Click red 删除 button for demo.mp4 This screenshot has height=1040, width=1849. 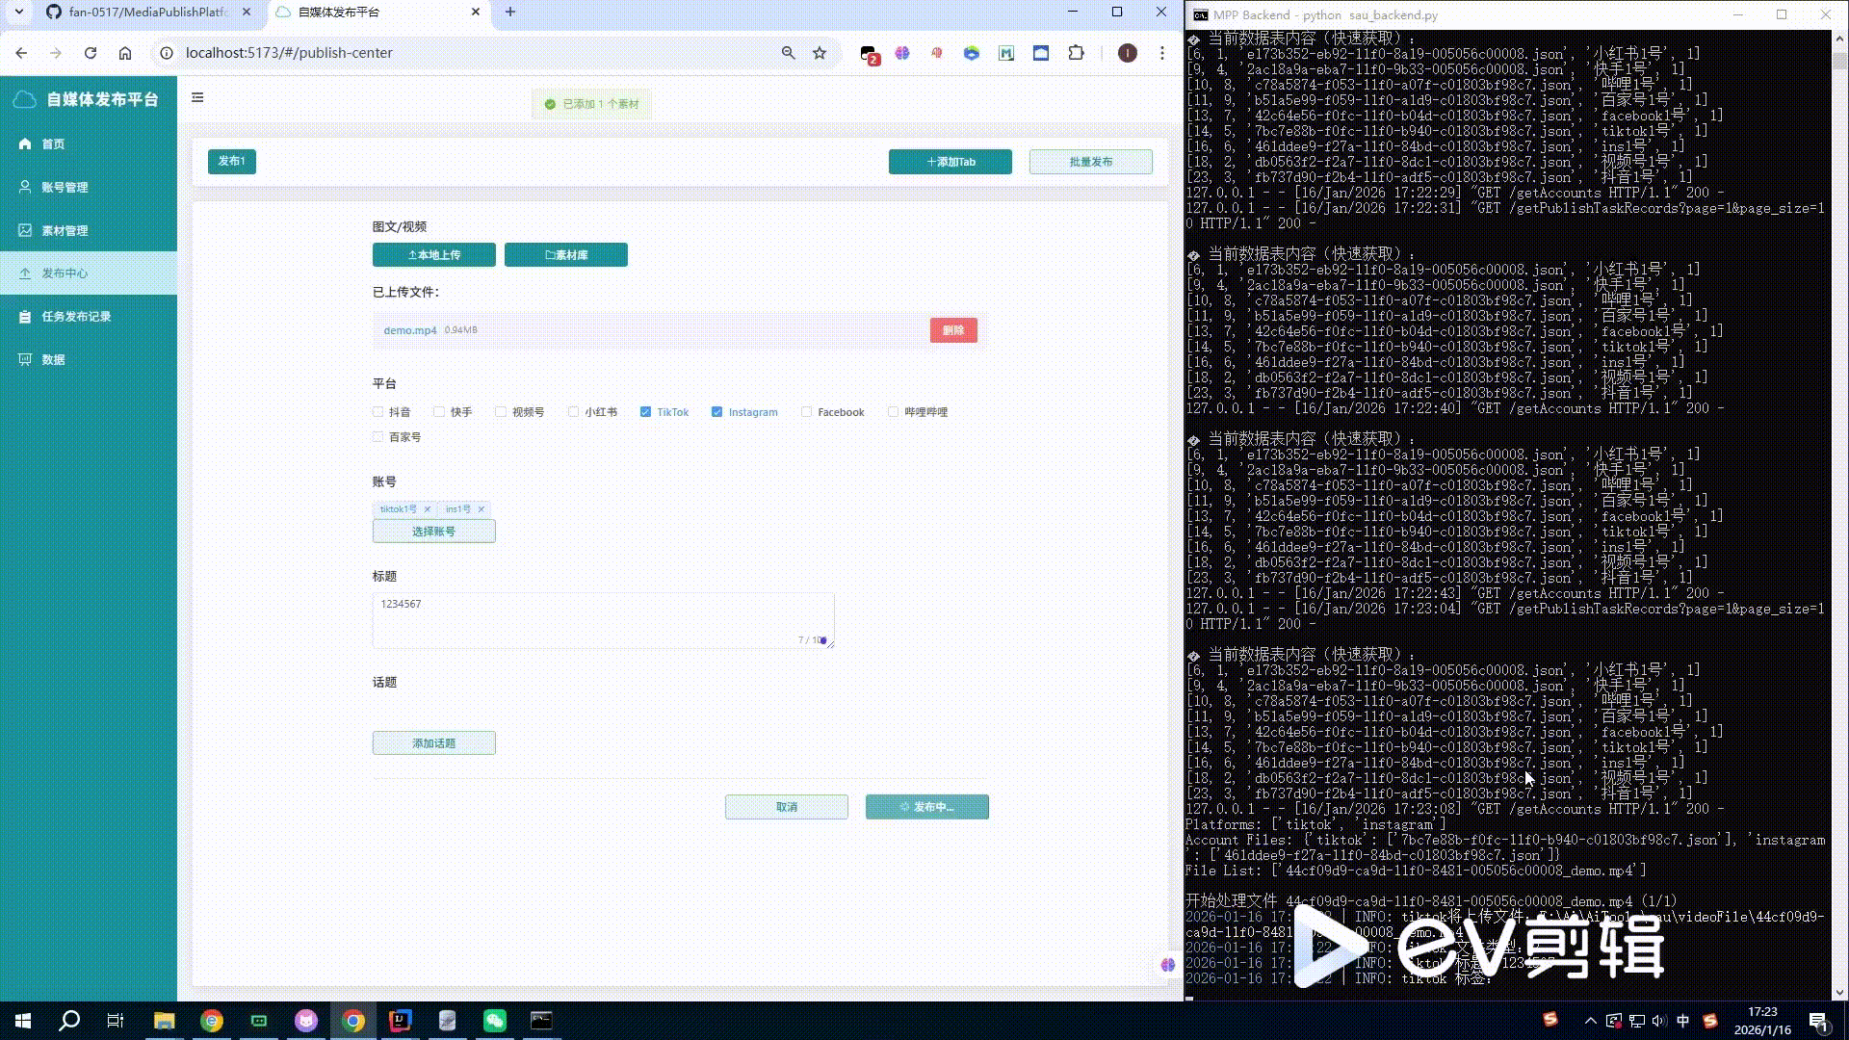[x=953, y=330]
